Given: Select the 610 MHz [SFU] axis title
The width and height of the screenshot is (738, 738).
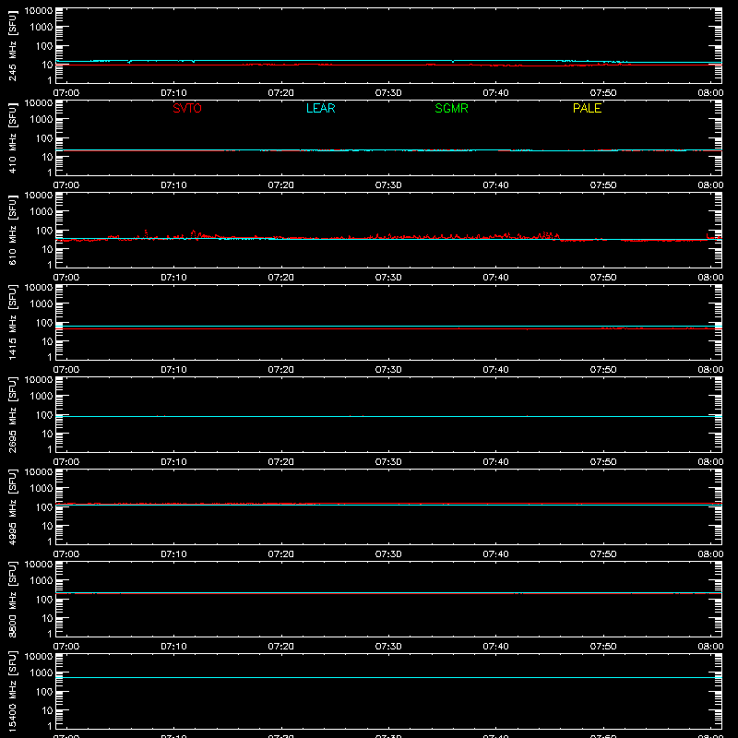Looking at the screenshot, I should click(12, 230).
